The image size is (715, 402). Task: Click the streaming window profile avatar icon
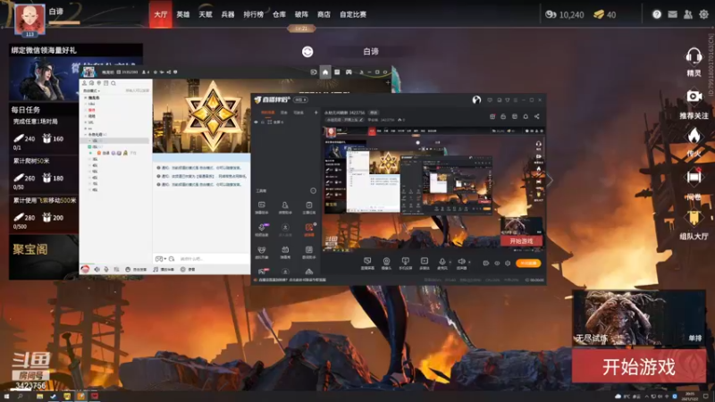(x=476, y=100)
